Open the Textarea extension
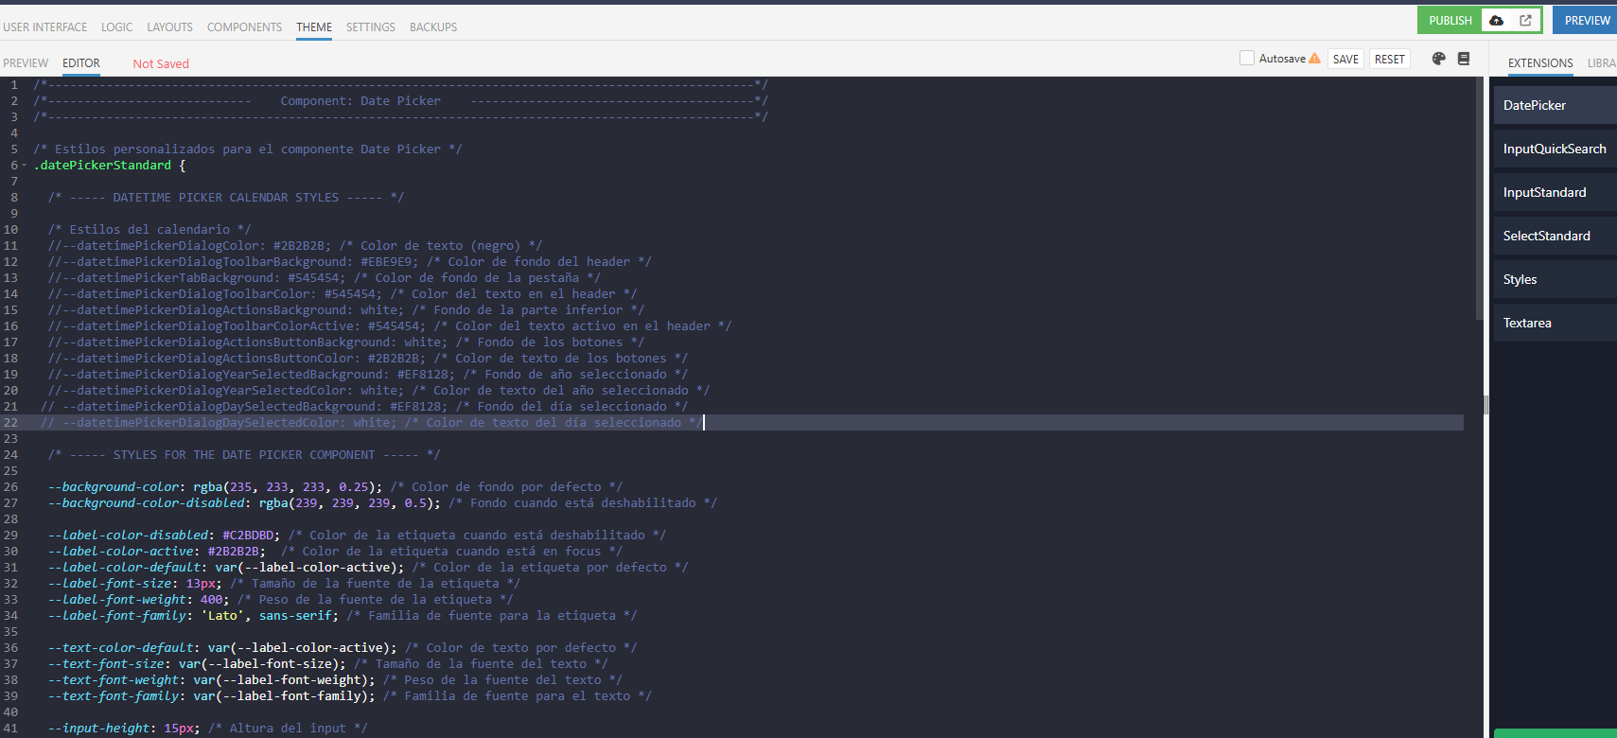 (1527, 323)
